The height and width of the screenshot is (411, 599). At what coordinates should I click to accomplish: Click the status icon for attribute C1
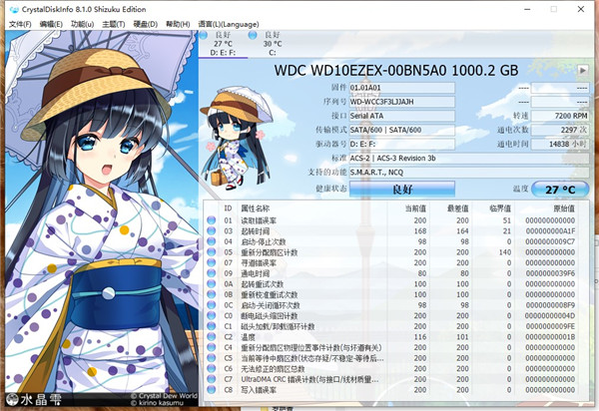212,326
